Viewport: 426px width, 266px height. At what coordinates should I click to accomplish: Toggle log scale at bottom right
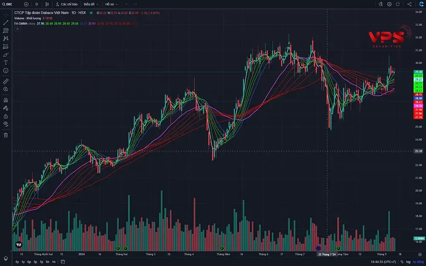[x=409, y=262]
